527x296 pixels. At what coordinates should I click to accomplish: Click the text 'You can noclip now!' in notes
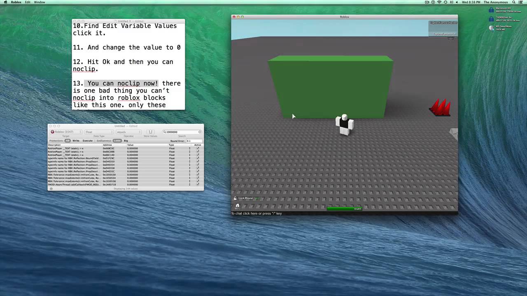[123, 83]
